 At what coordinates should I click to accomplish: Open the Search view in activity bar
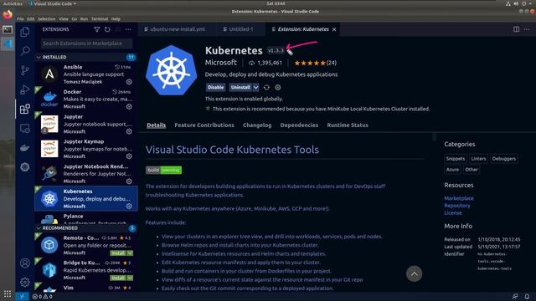pos(24,51)
